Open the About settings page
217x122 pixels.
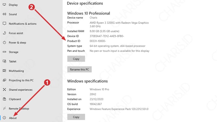tap(13, 118)
